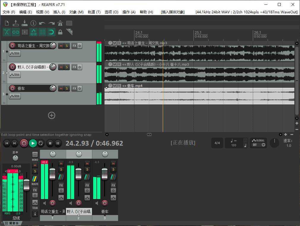This screenshot has width=300, height=226.
Task: Click the 豪车.mp4 media item waveform
Action: click(x=199, y=96)
